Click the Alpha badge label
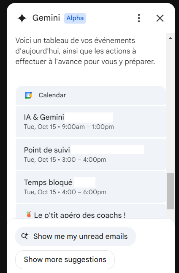This screenshot has height=273, width=179. [x=75, y=18]
